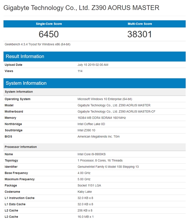188x222 pixels.
Task: Click the Motherboard label
Action: pos(14,111)
